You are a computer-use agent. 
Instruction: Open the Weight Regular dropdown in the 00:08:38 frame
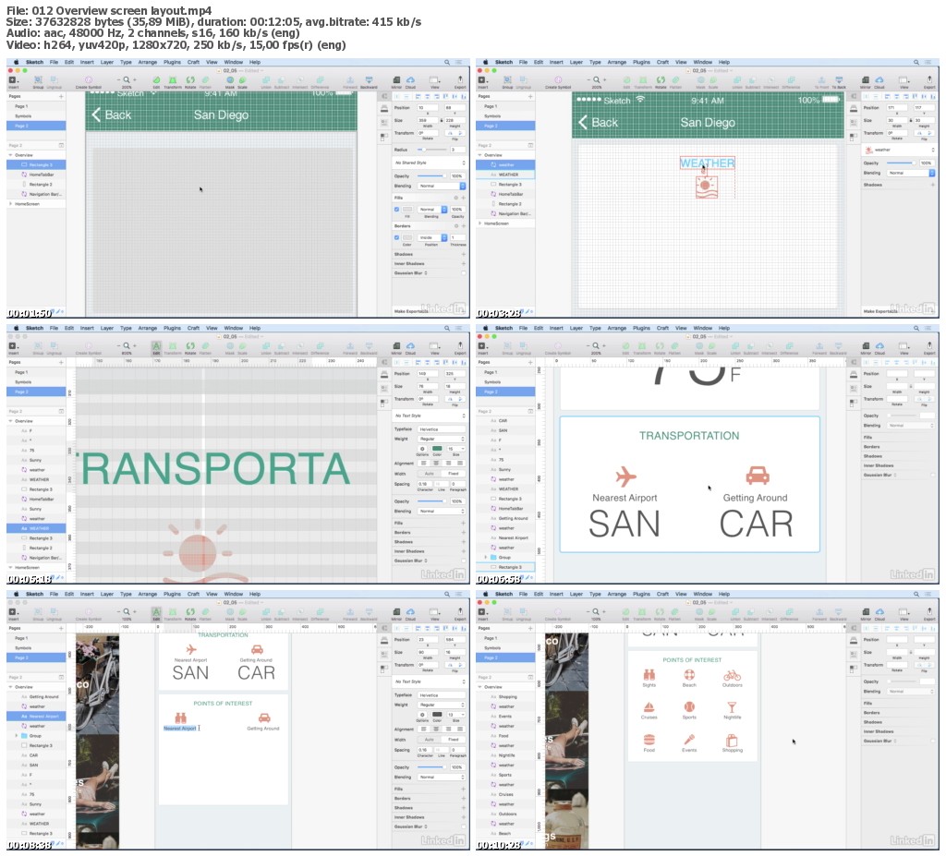pos(441,705)
